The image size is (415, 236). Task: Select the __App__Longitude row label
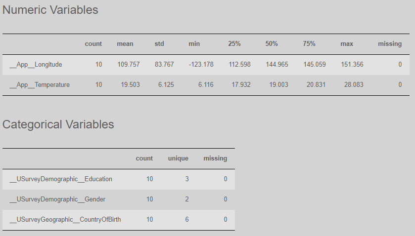pos(36,65)
